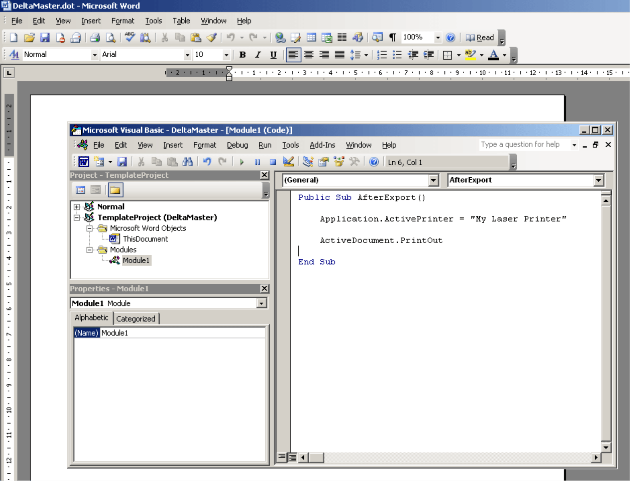Click the (Name) property value Module1

click(x=183, y=333)
